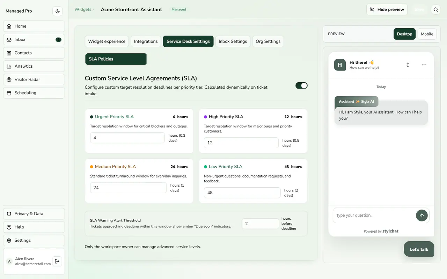
Task: Go back to Widgets via the breadcrumb
Action: click(x=83, y=9)
